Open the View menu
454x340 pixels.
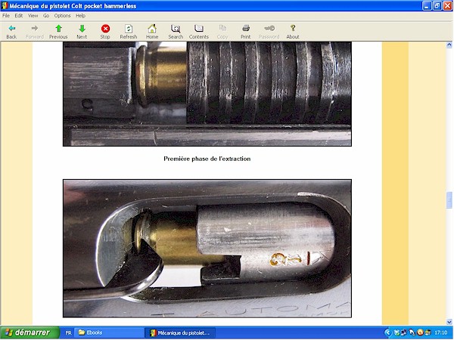(x=33, y=16)
